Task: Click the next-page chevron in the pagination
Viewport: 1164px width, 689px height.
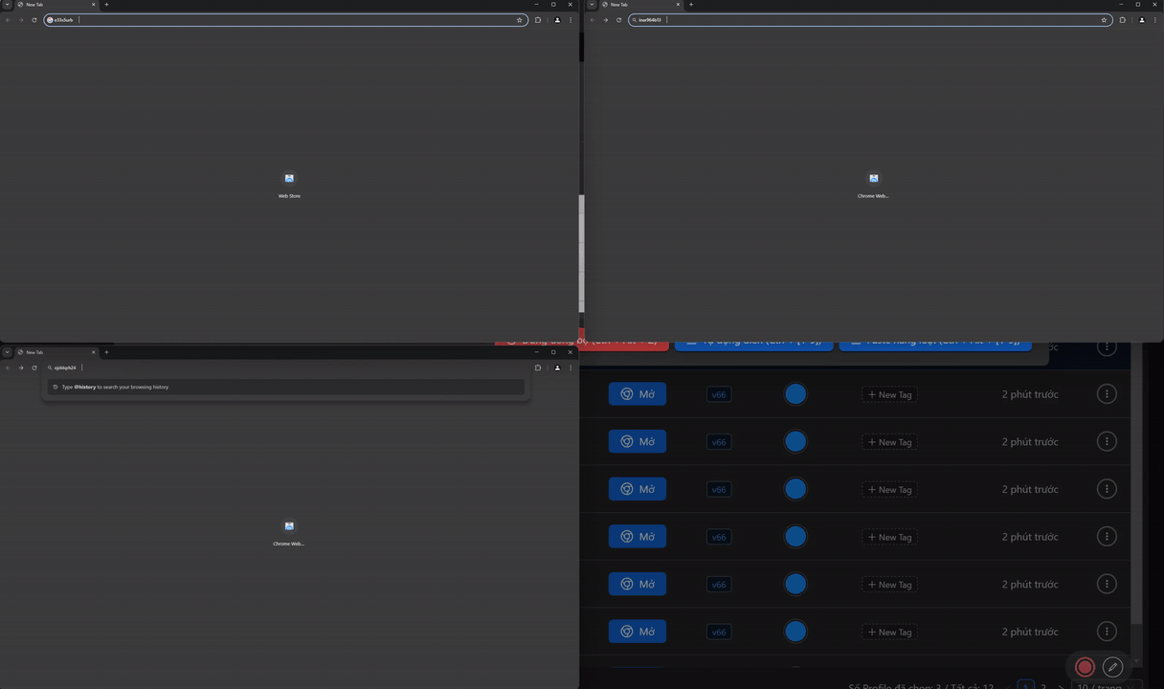Action: [1061, 685]
